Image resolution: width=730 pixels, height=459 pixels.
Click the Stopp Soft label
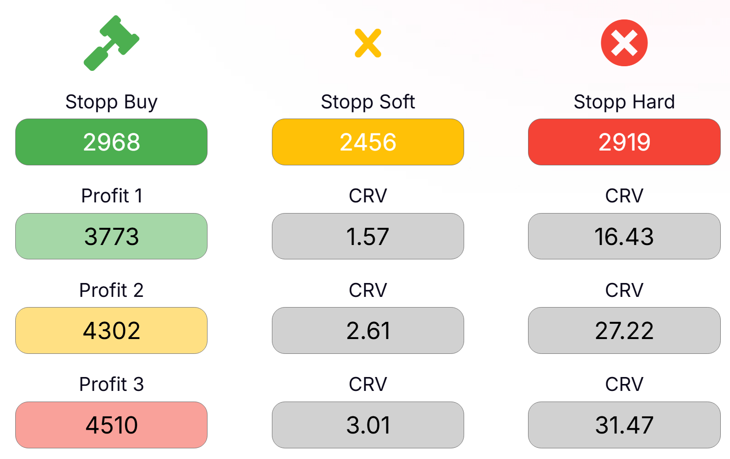coord(368,102)
